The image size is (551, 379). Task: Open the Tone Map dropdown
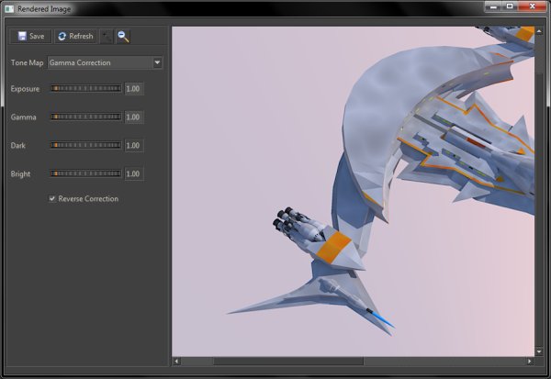tap(99, 63)
